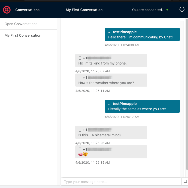Click the brain and exploding-head emoji message
Viewport: 188px width, 188px height.
click(x=83, y=154)
